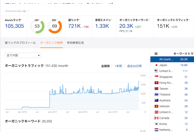Click Singapore keyword count 31
Viewport: 194px width, 132px height.
[186, 77]
